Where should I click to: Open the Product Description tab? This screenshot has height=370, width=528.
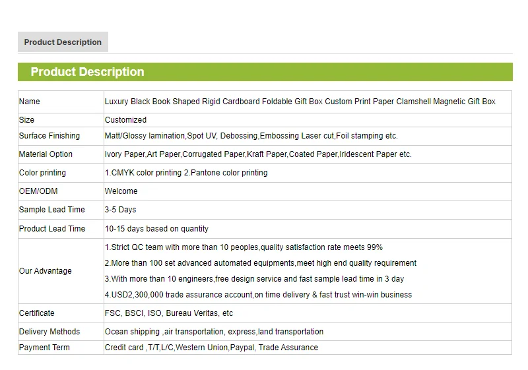pos(63,42)
